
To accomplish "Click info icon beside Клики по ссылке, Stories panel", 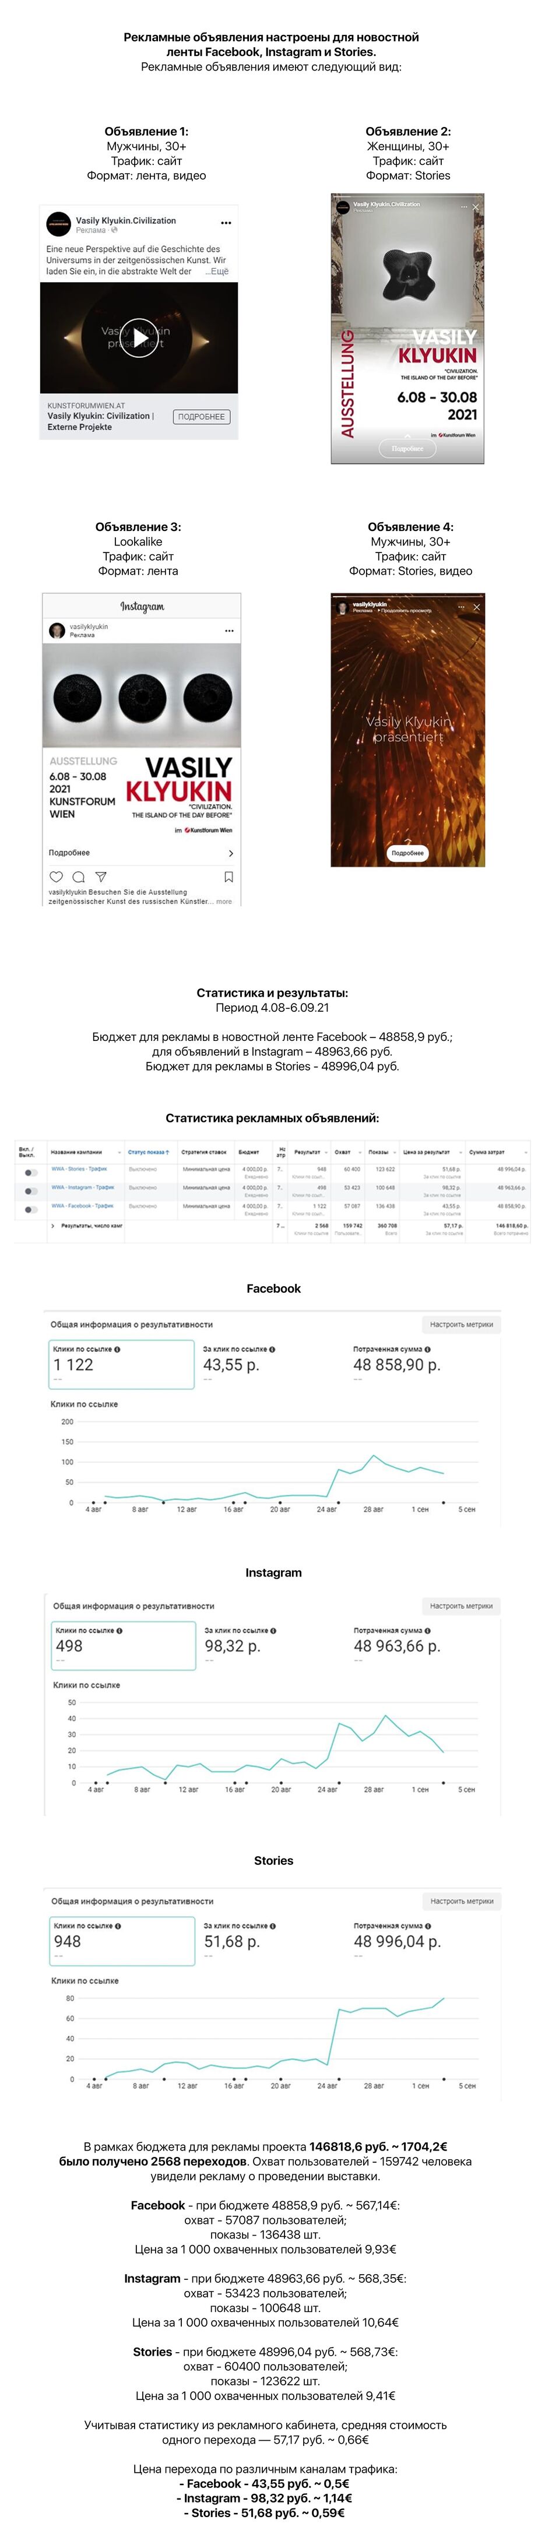I will (x=118, y=1926).
